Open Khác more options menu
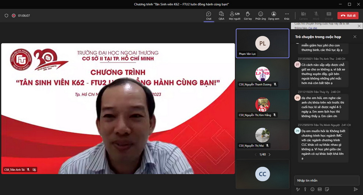The height and width of the screenshot is (195, 363). point(287,16)
